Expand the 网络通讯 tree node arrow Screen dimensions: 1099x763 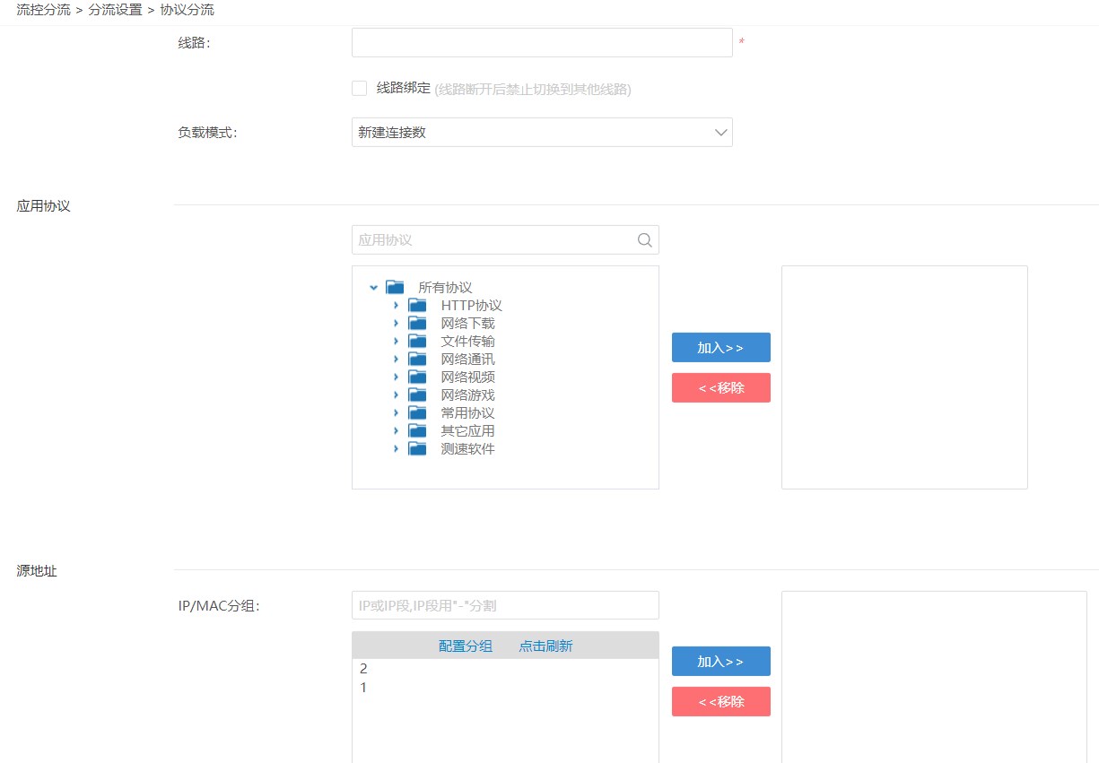click(x=396, y=360)
